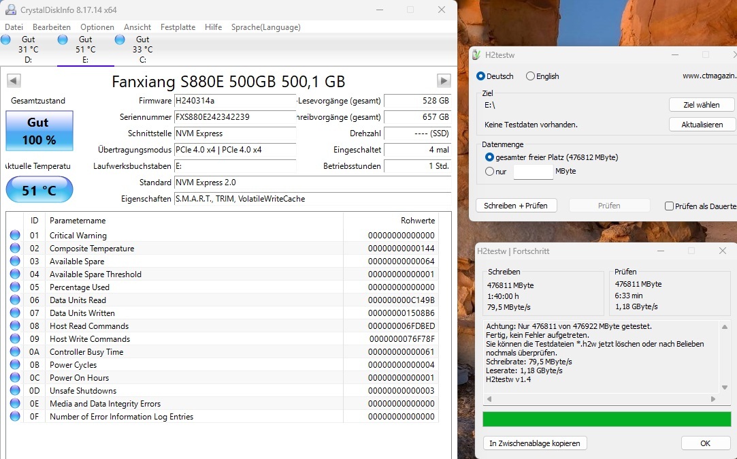Click the 'Ziel wählen' button
Screen dimensions: 737x459
click(702, 104)
